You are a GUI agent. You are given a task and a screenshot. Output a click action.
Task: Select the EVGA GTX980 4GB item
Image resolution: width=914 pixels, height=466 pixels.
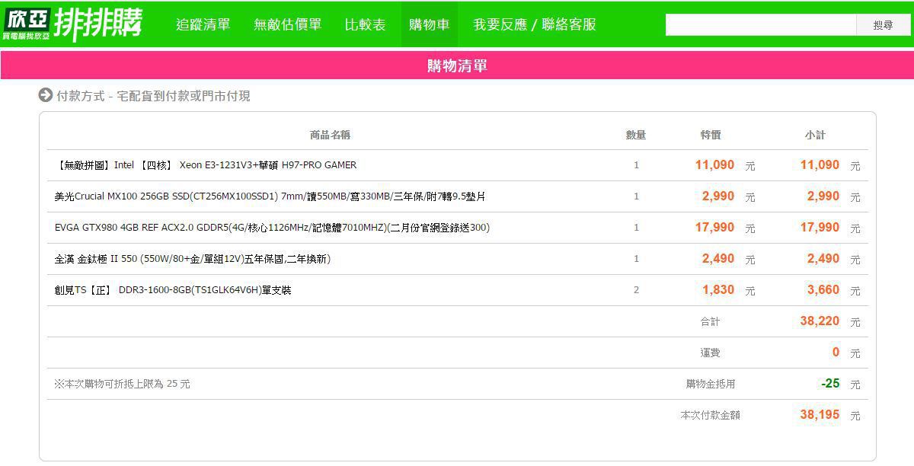(272, 228)
